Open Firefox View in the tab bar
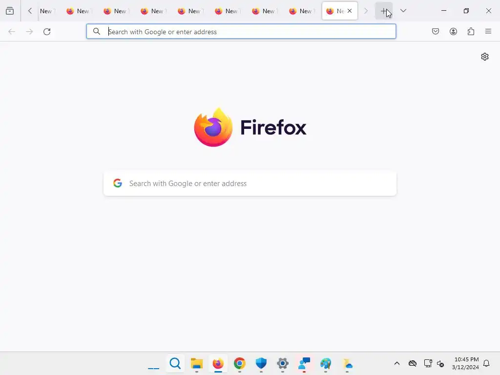The width and height of the screenshot is (500, 375). coord(10,11)
